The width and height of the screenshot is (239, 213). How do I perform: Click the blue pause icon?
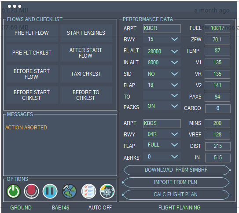[50, 191]
